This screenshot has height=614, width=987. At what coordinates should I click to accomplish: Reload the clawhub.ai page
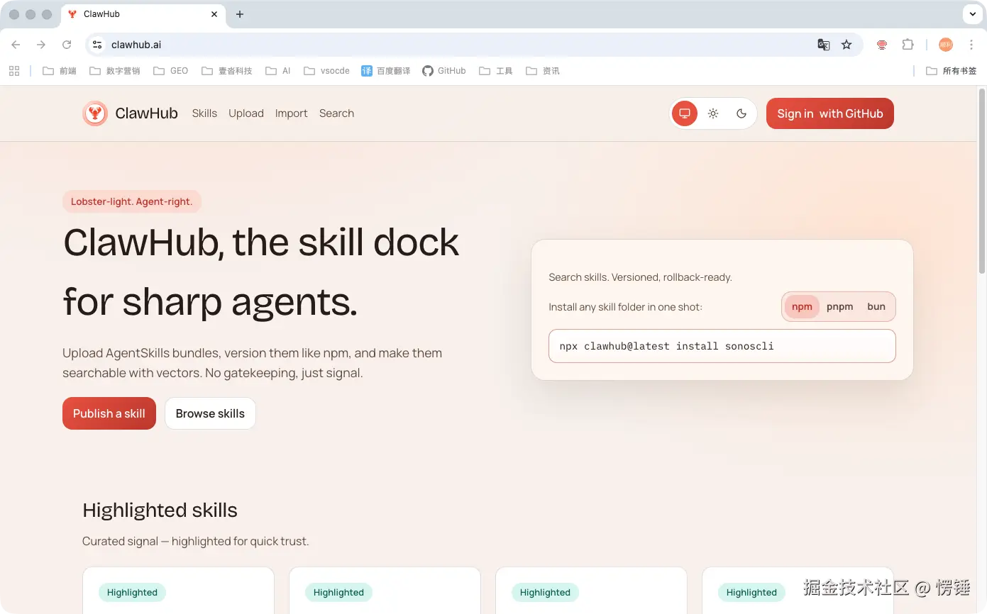[x=67, y=45]
